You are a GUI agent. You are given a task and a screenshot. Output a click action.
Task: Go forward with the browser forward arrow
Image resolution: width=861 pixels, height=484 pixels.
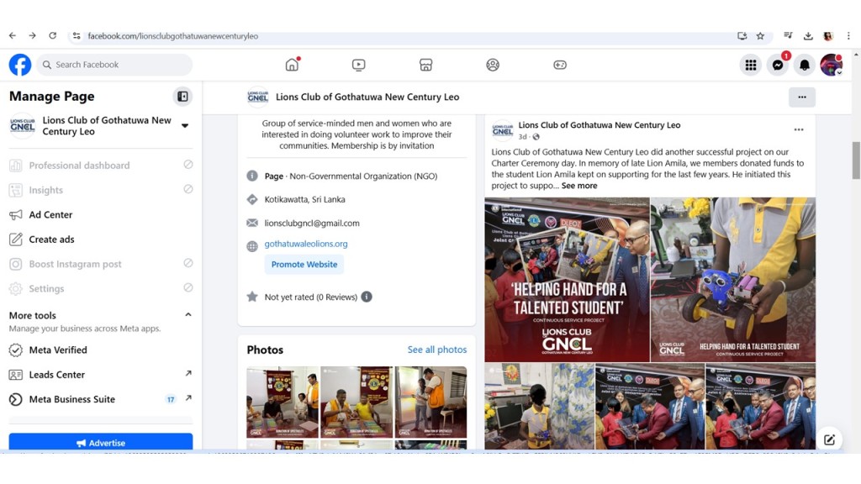33,35
